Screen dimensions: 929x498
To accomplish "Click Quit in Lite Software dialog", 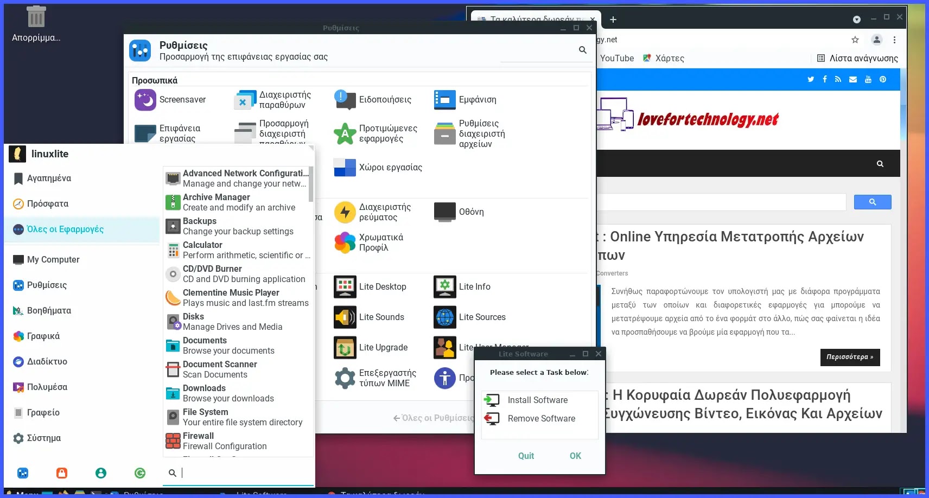I will point(526,456).
